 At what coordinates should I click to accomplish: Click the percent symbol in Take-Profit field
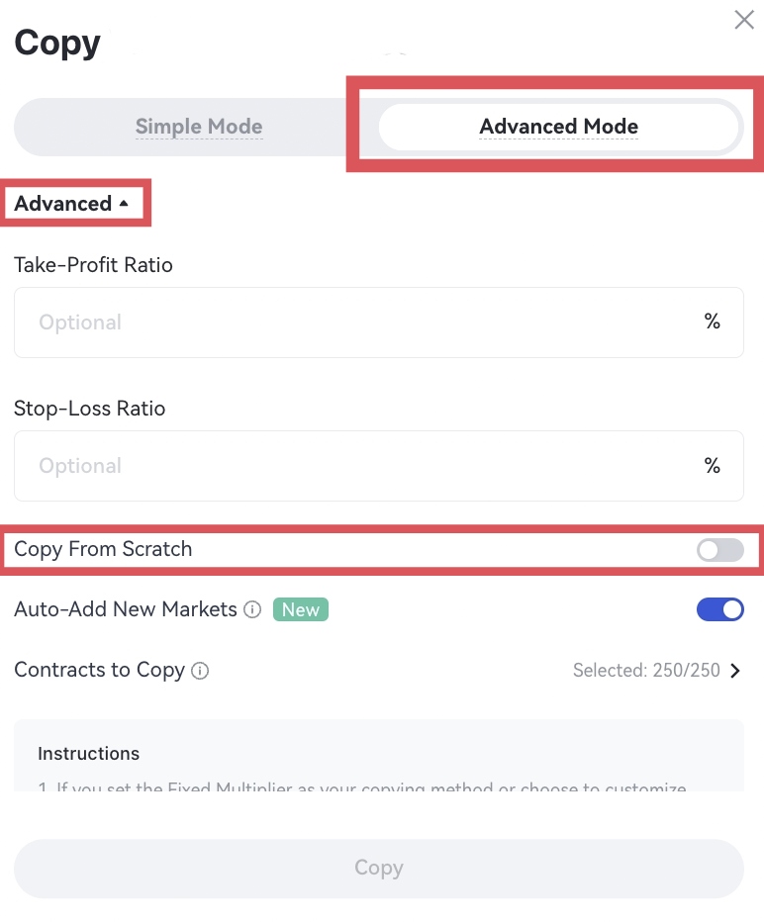click(x=712, y=322)
